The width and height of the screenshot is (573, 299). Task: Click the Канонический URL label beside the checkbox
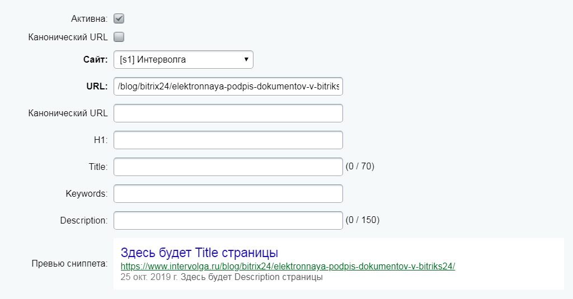point(68,37)
